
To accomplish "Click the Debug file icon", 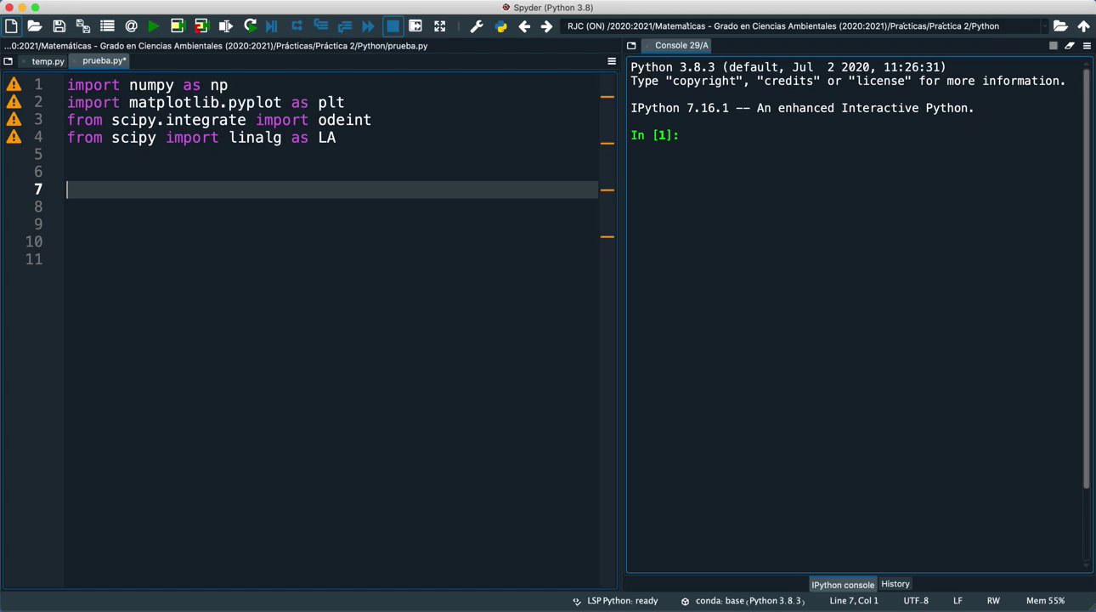I will (272, 26).
